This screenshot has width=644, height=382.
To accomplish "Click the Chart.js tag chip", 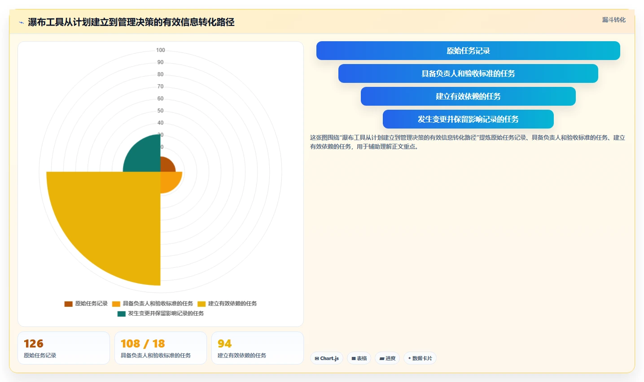I will [x=327, y=358].
